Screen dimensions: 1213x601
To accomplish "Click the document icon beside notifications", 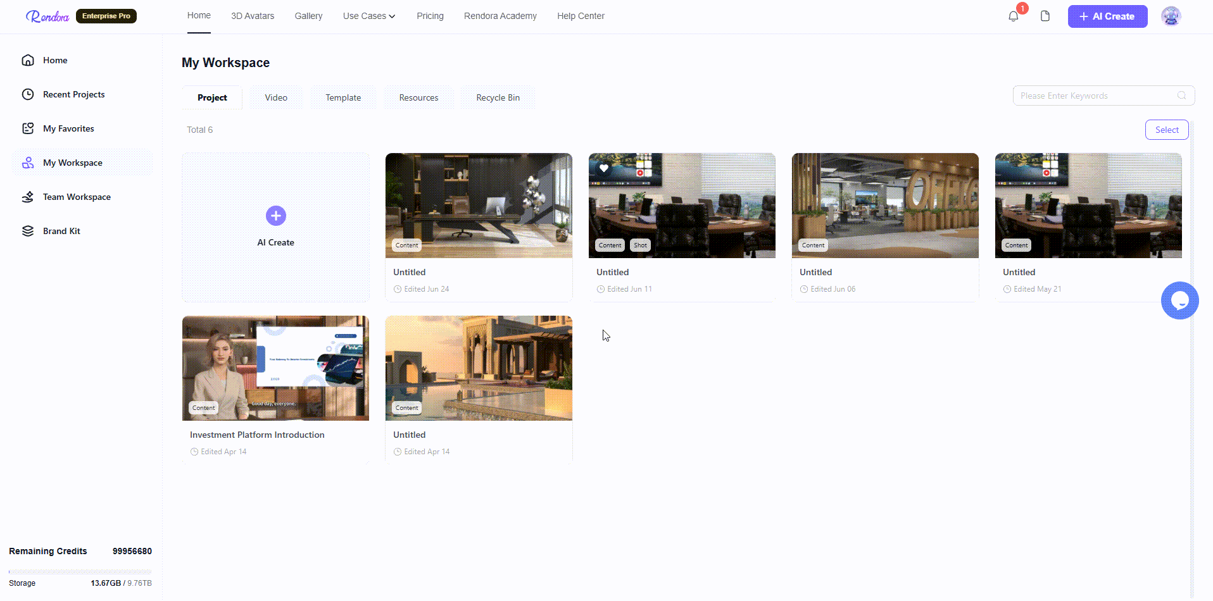I will [x=1045, y=16].
